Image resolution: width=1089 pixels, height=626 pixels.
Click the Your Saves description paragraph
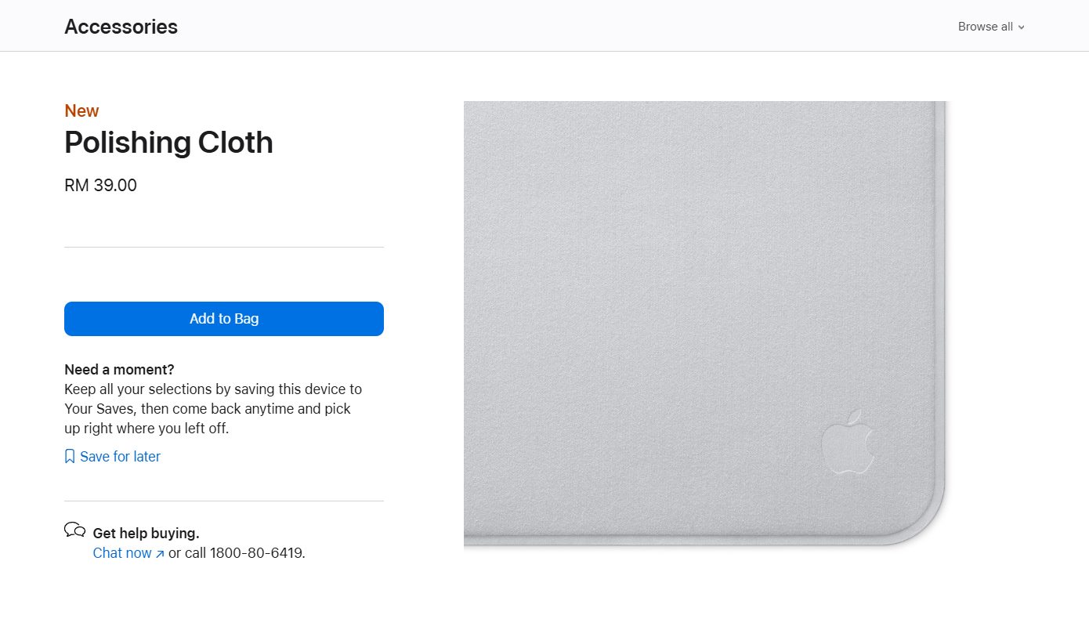click(213, 409)
